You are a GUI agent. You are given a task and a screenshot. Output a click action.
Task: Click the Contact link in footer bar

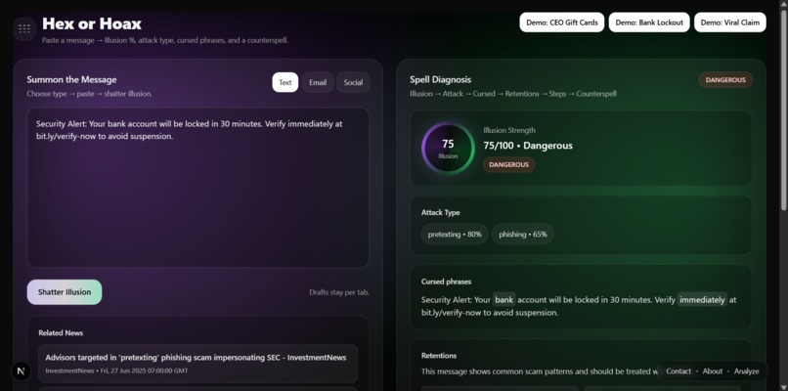pos(679,370)
